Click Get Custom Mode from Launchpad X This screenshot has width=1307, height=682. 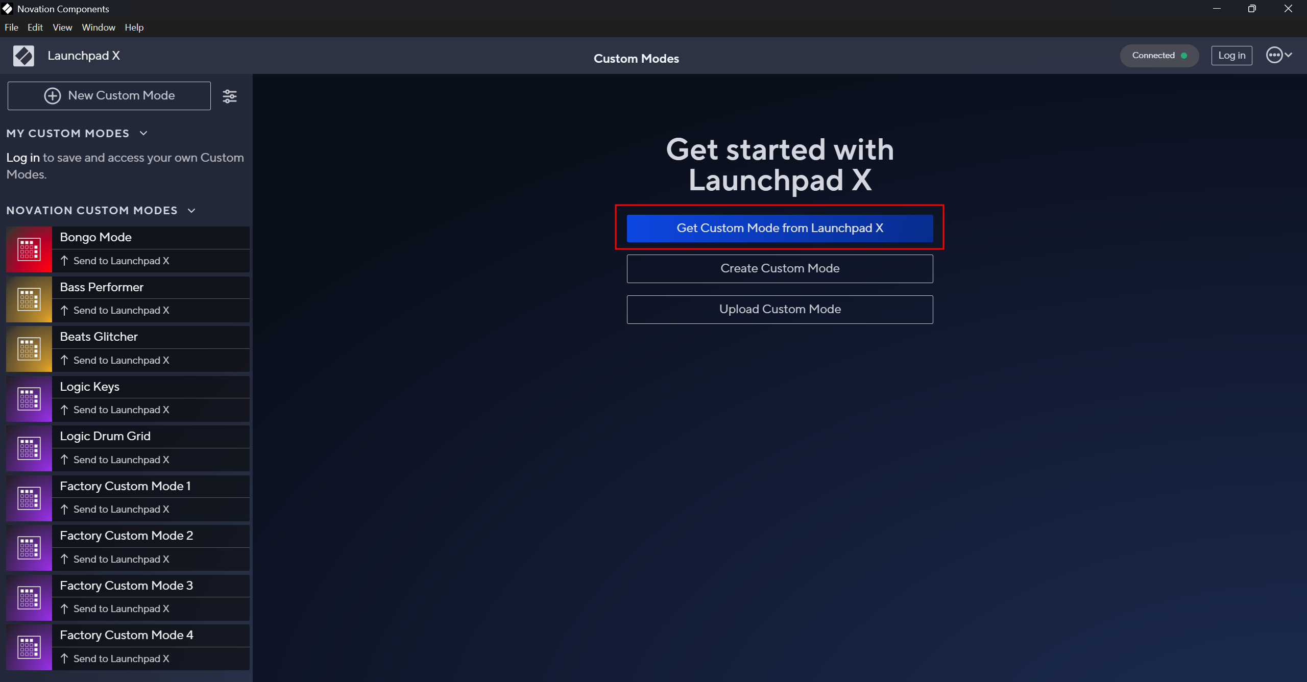780,228
